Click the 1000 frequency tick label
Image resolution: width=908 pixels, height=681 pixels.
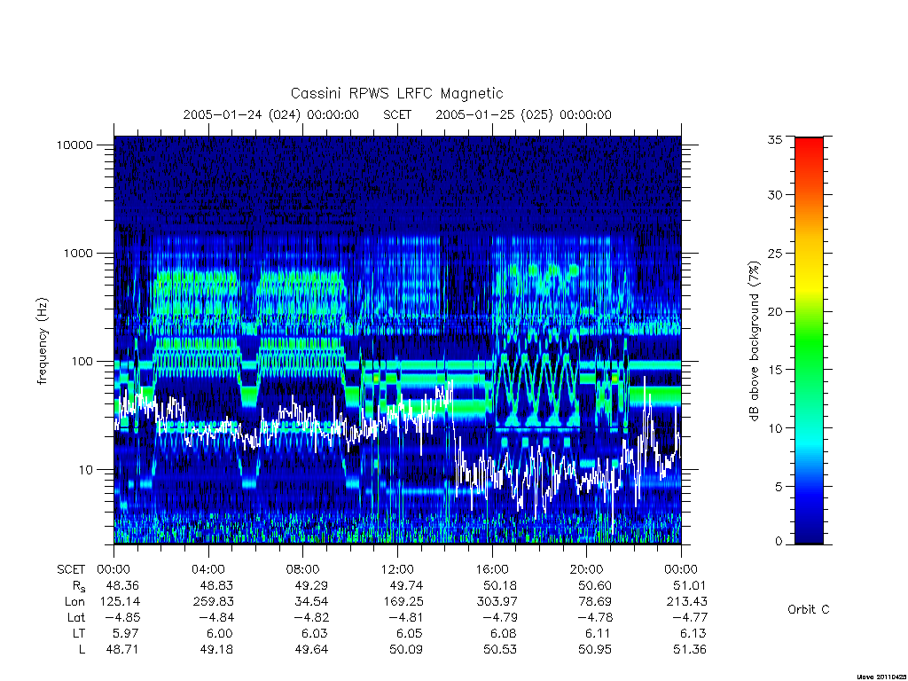click(x=78, y=254)
